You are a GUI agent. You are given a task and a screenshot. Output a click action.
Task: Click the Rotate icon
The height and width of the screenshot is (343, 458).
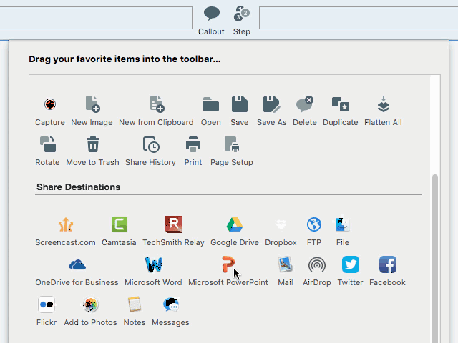tap(48, 144)
